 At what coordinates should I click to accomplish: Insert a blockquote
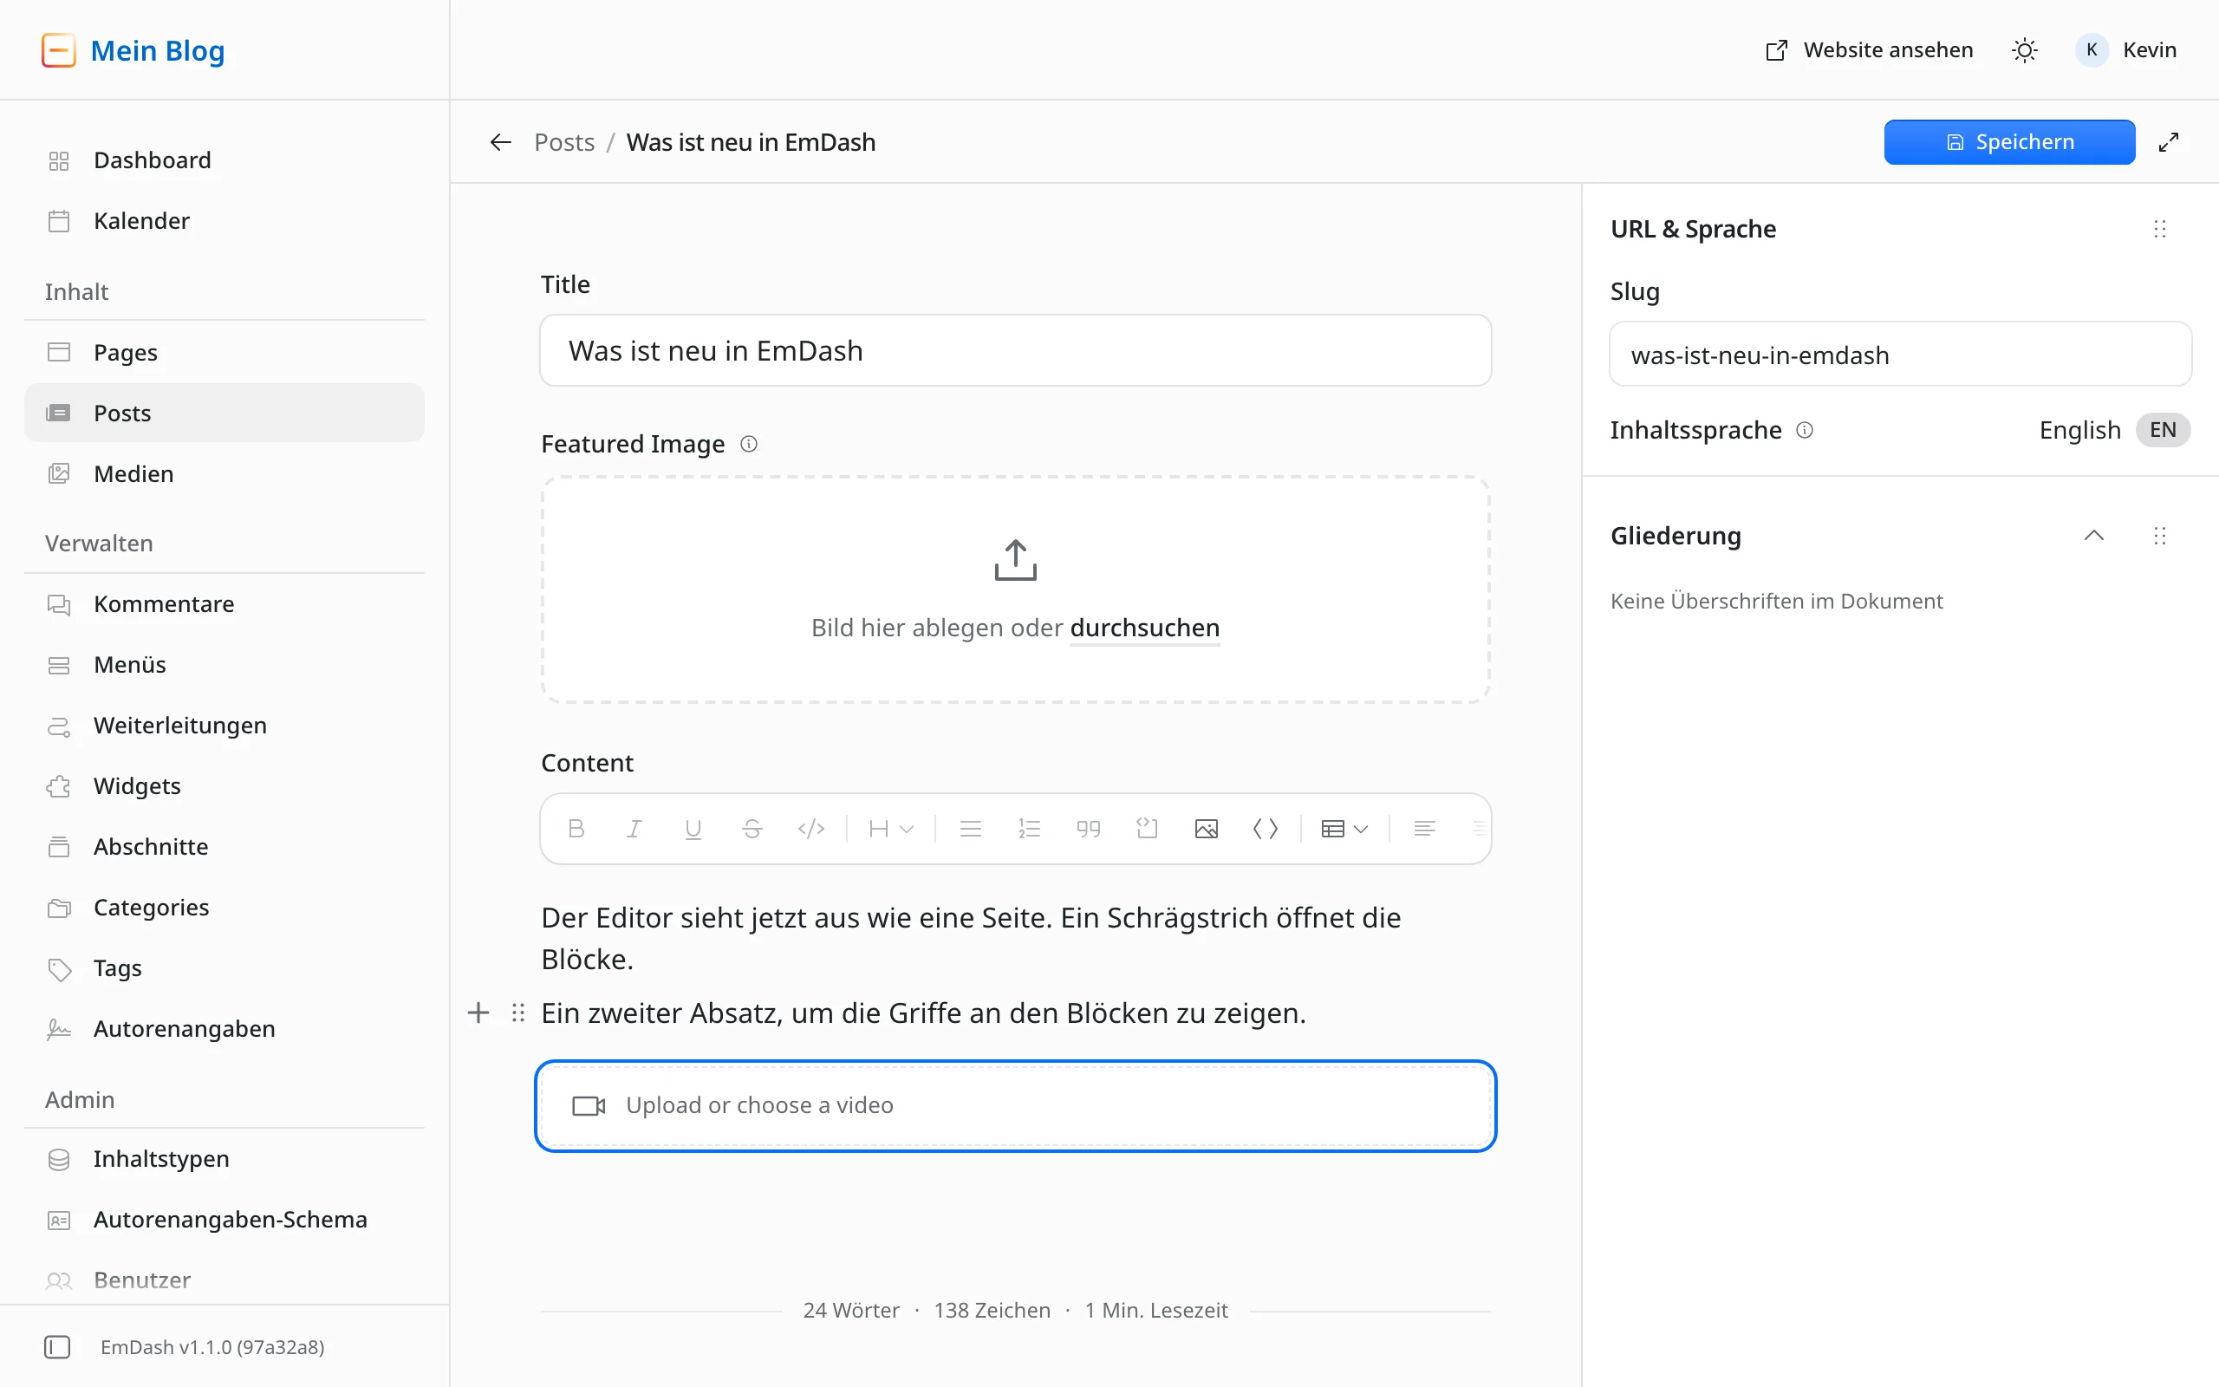pos(1089,830)
